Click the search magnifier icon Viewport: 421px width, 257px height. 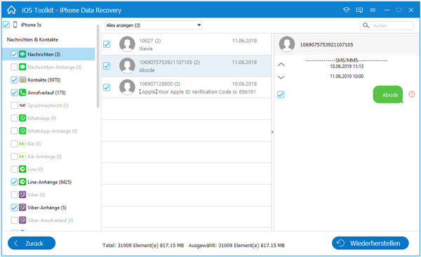click(366, 25)
